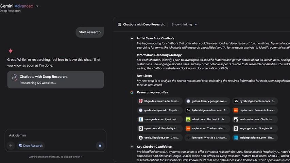Click the orange favicon on zapier.com Research Assis... chip
The height and width of the screenshot is (163, 290).
236,110
